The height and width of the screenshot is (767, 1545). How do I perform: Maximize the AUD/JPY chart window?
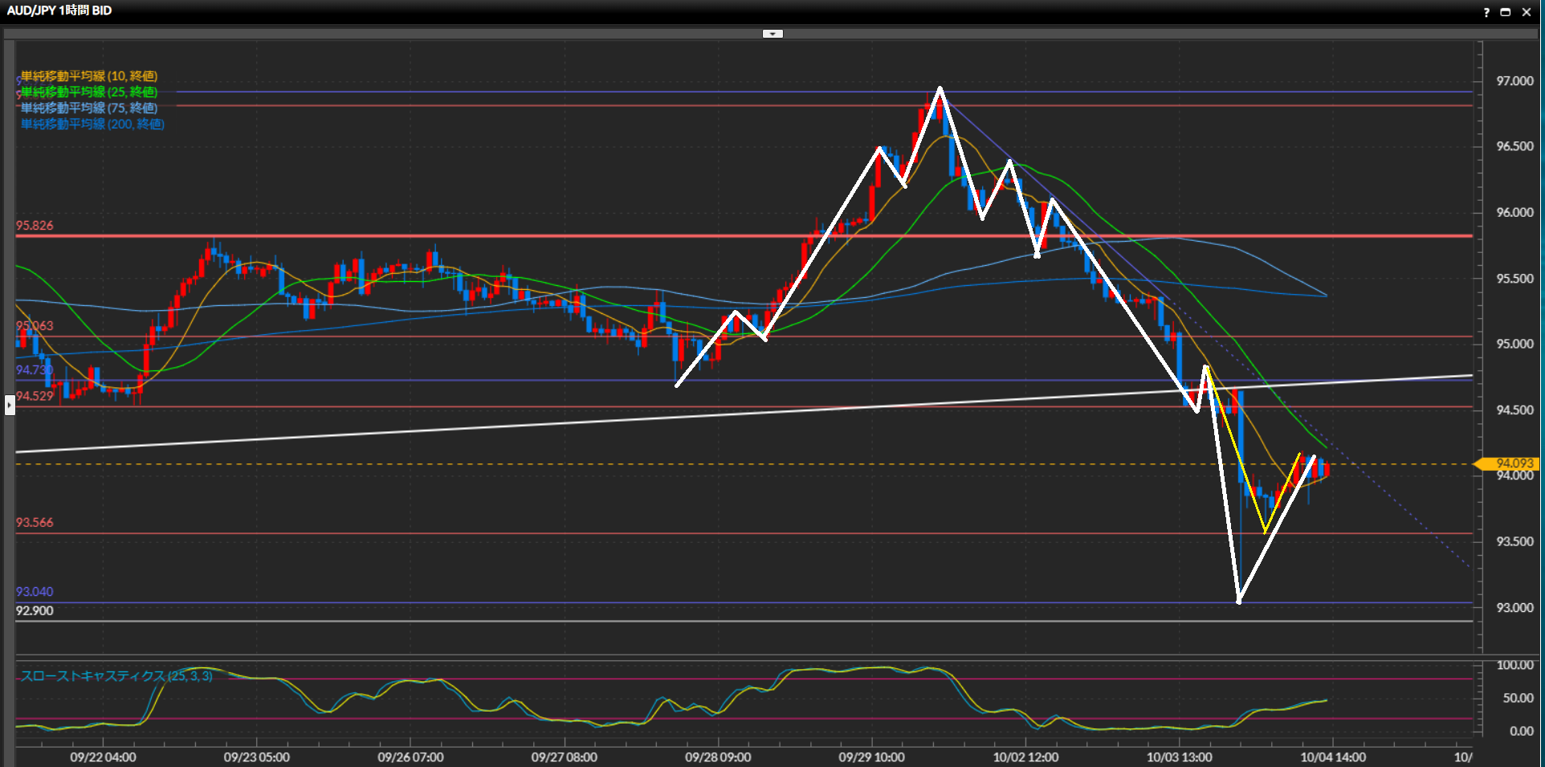point(1506,12)
